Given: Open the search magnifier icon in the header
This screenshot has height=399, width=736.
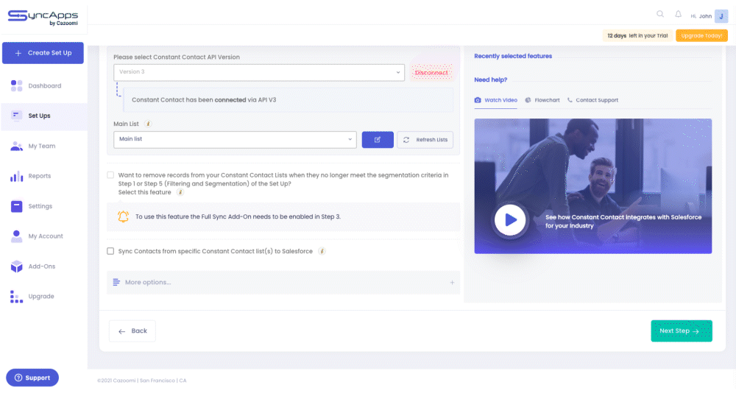Looking at the screenshot, I should [x=660, y=14].
